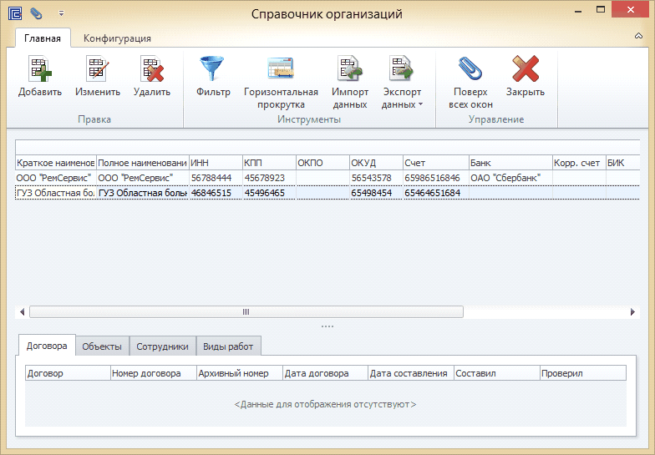Switch to the Конфигурация ribbon tab

coord(117,38)
